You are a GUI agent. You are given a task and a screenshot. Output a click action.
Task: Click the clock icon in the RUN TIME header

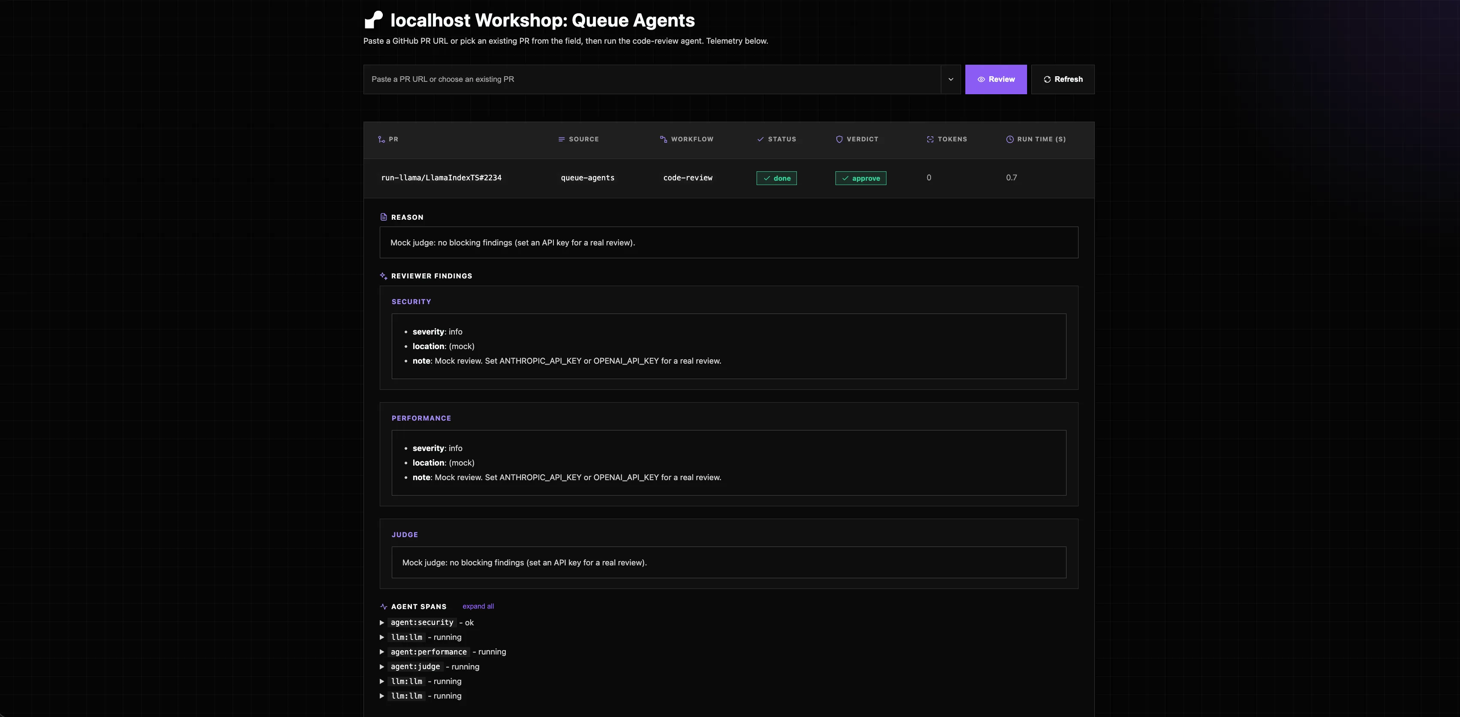point(1010,139)
